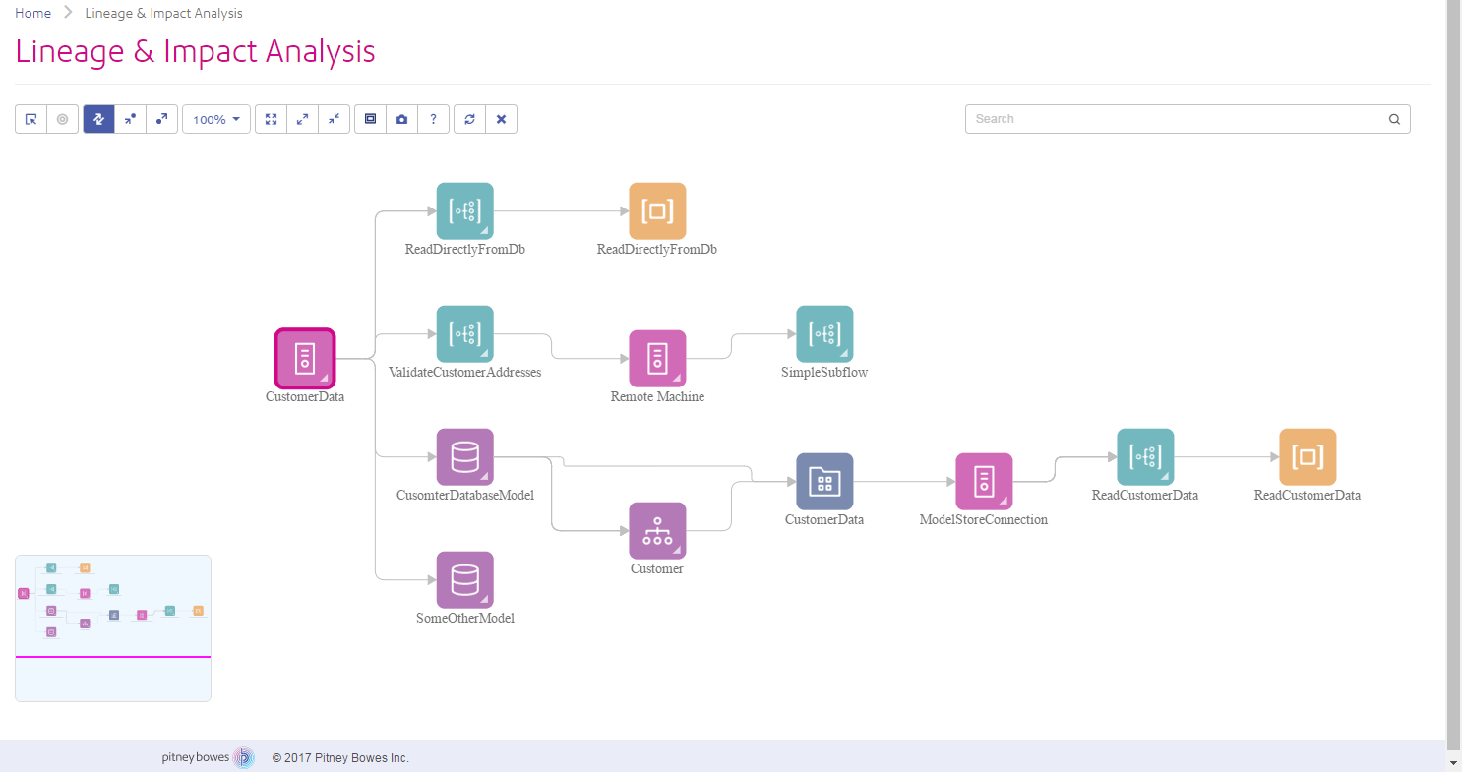Collapse all nodes using inward arrows icon
Image resolution: width=1462 pixels, height=772 pixels.
(x=335, y=119)
